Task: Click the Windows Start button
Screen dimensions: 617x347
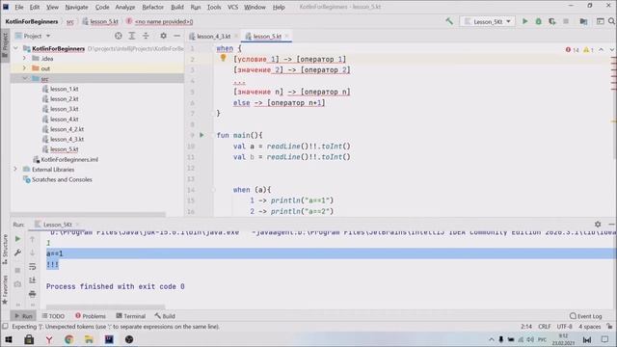Action: pyautogui.click(x=9, y=339)
